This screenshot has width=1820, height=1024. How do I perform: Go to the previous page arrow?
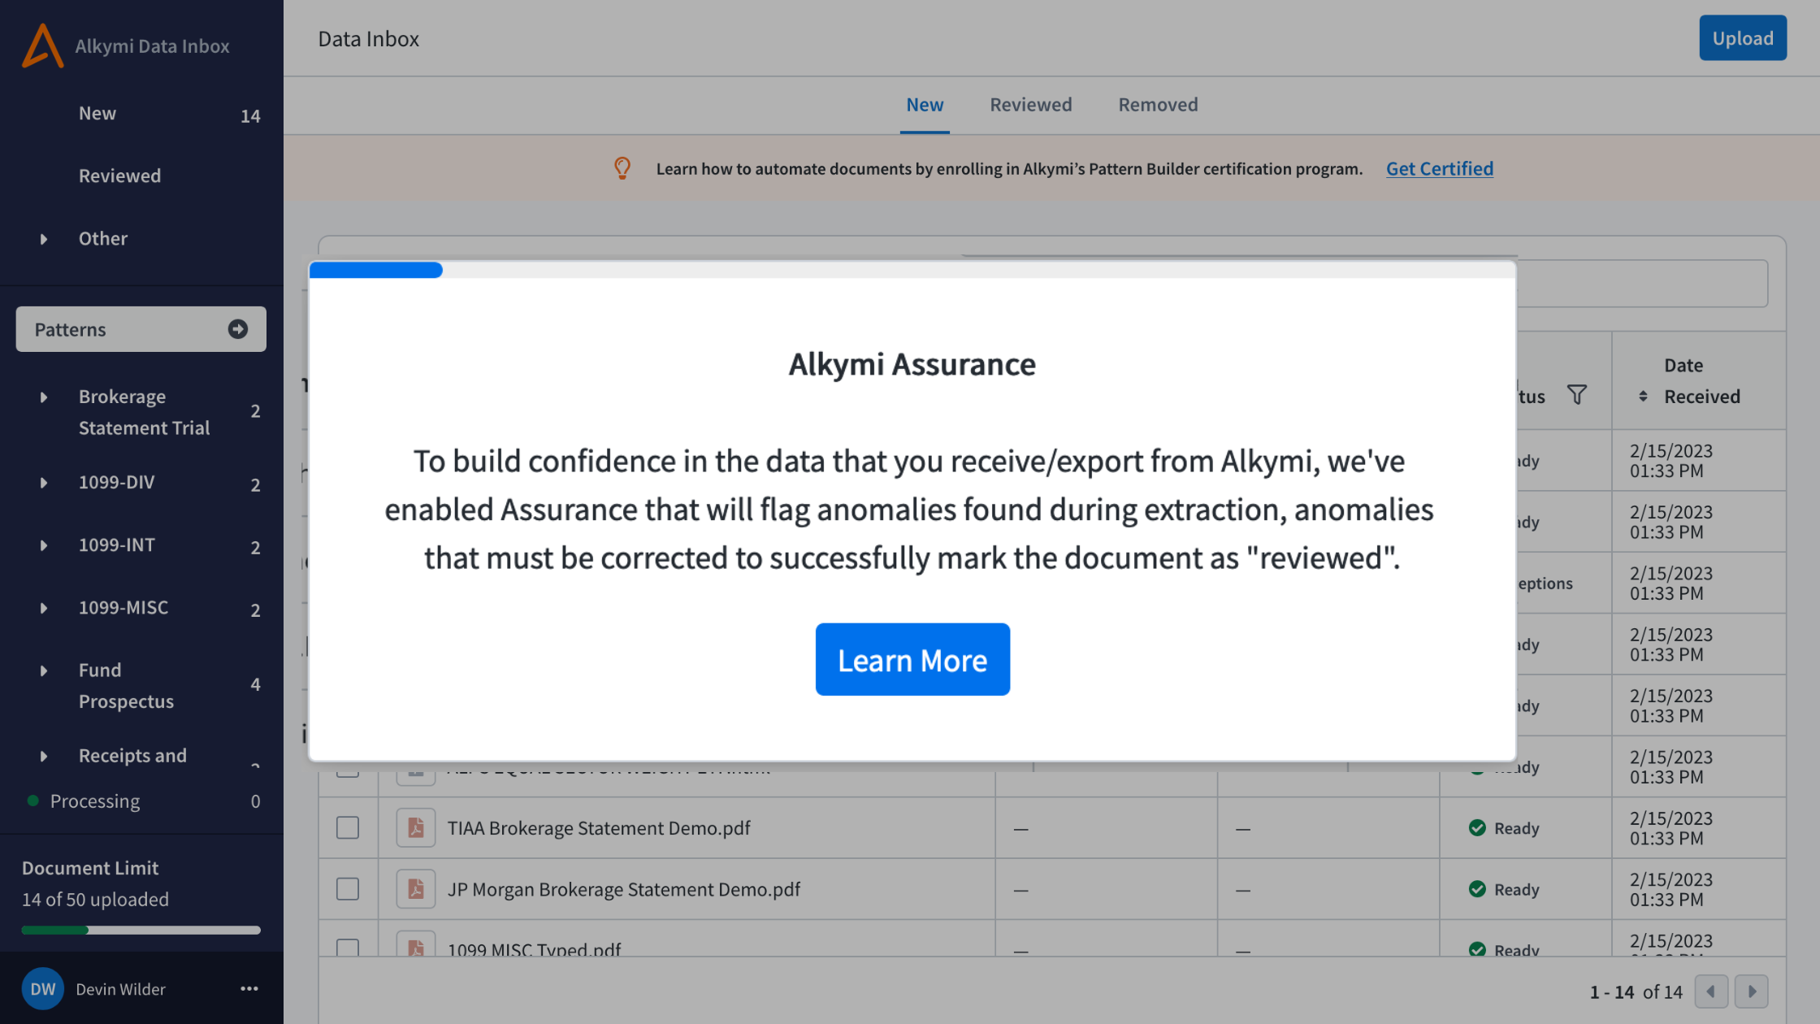(x=1711, y=991)
